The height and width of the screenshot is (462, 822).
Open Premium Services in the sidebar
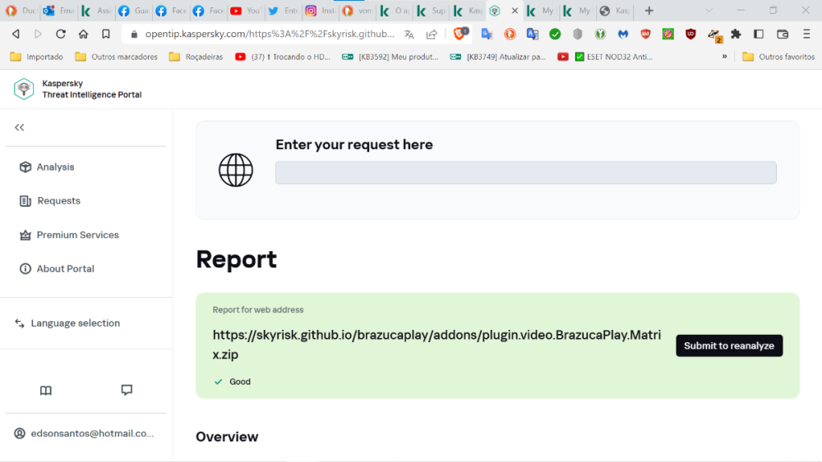69,235
